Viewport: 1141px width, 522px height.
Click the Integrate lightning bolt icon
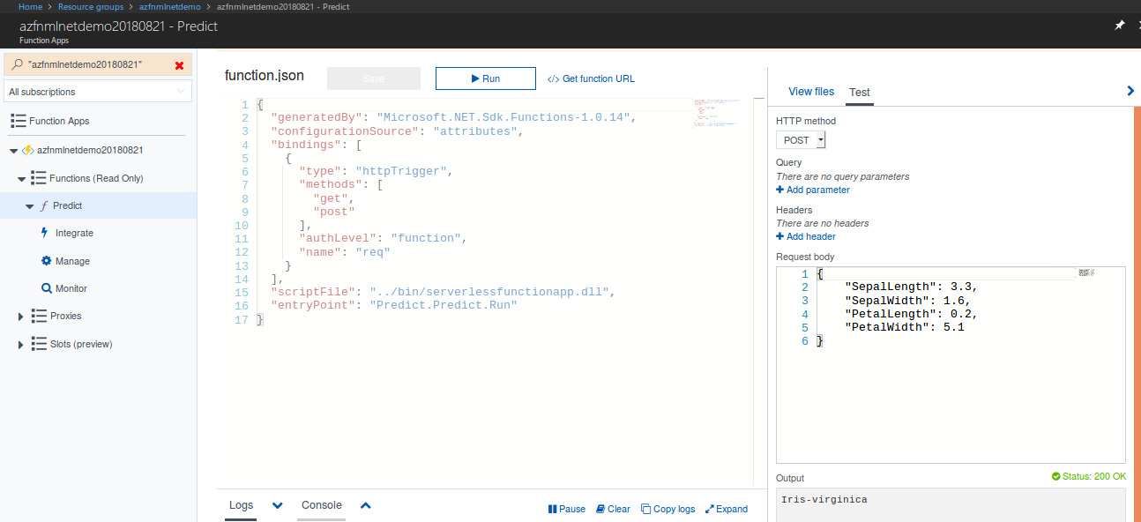pos(46,233)
